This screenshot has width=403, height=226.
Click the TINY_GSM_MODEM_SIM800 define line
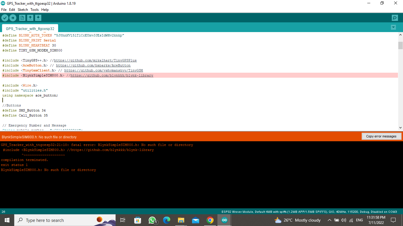click(32, 50)
